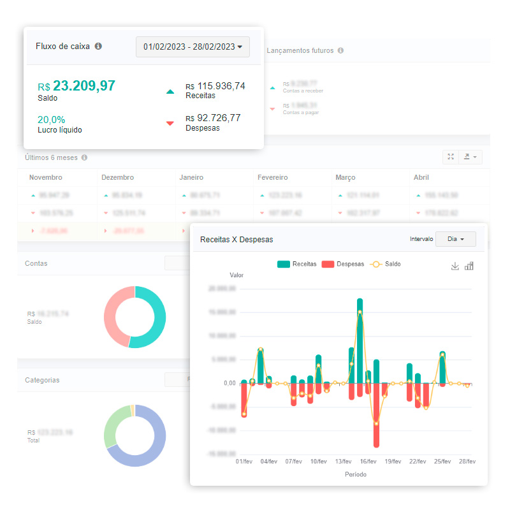This screenshot has width=510, height=510.
Task: Toggle the Receitas series in the chart legend
Action: pyautogui.click(x=297, y=264)
